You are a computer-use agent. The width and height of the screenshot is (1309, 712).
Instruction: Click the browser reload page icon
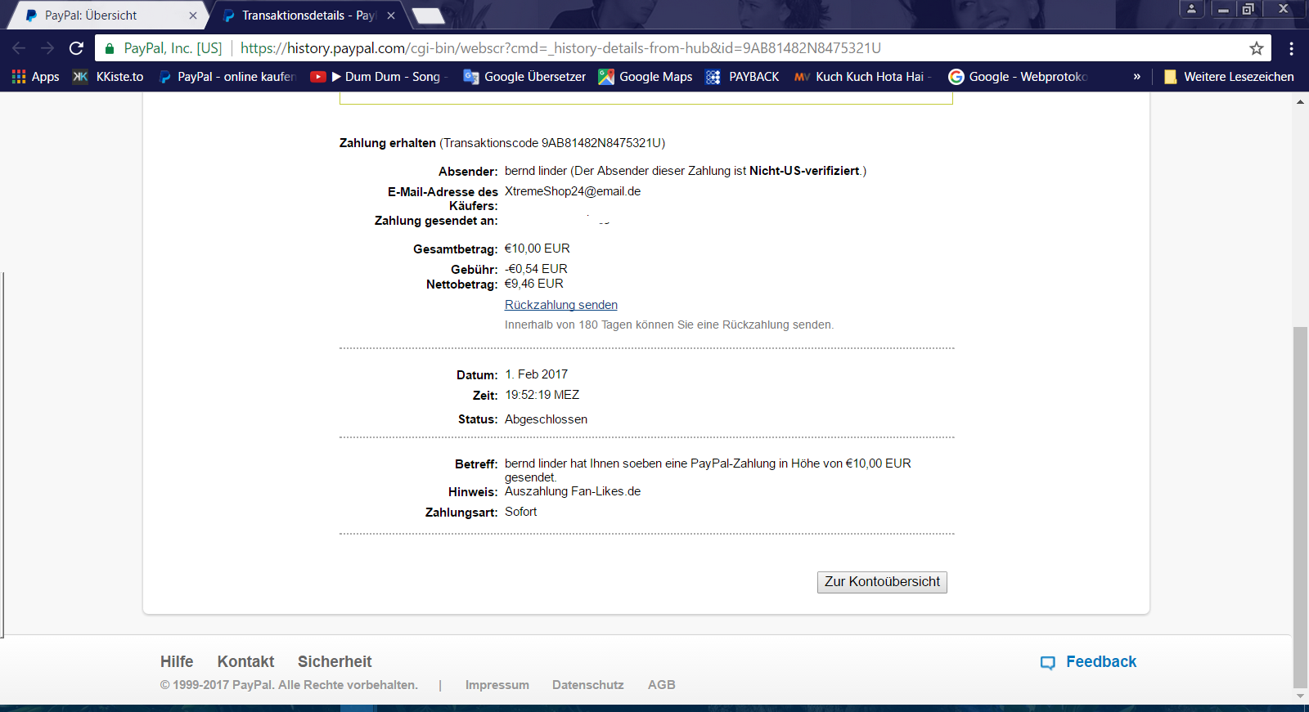76,48
